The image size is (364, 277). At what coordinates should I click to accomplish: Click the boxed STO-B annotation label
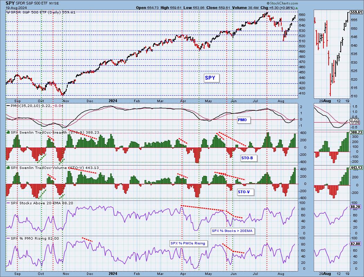click(249, 158)
